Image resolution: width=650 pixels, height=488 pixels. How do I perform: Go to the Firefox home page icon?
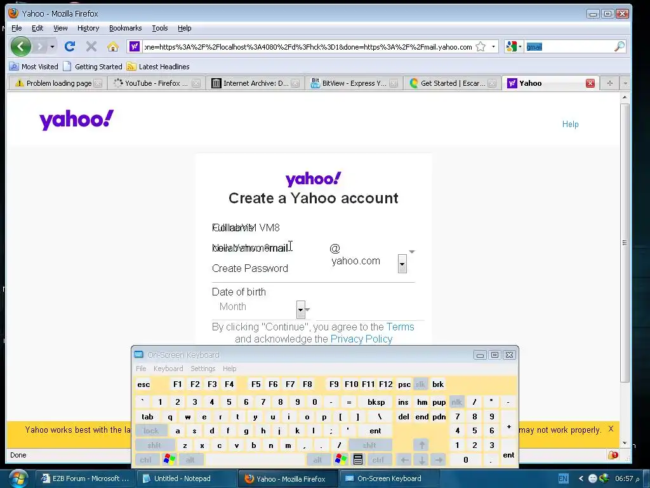coord(113,46)
